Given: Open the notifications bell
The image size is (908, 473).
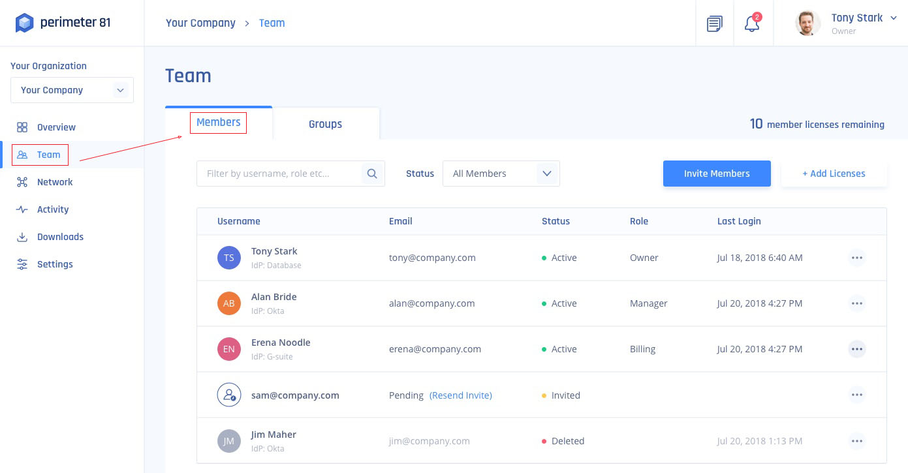Looking at the screenshot, I should coord(752,23).
